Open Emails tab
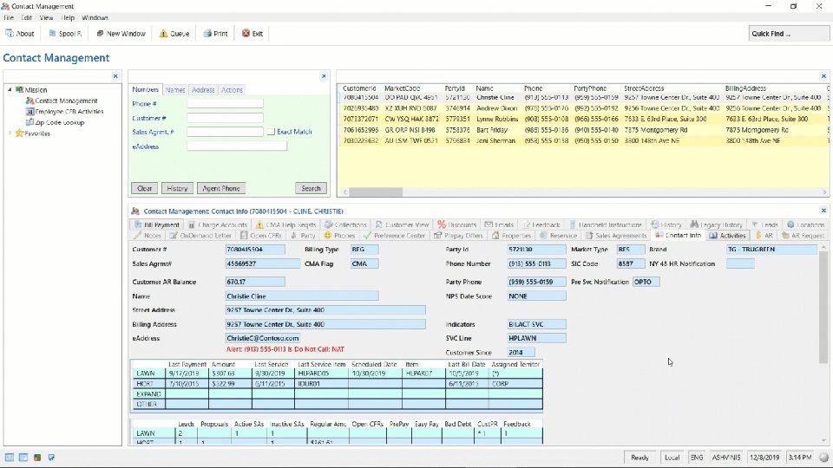The image size is (833, 468). click(x=500, y=224)
